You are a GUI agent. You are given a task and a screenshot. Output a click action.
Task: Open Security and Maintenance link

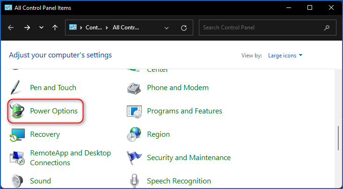click(x=189, y=158)
